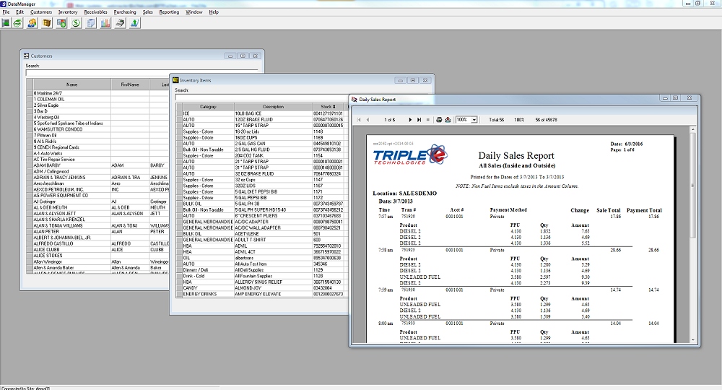The image size is (722, 390).
Task: Open the Inventory menu
Action: (68, 12)
